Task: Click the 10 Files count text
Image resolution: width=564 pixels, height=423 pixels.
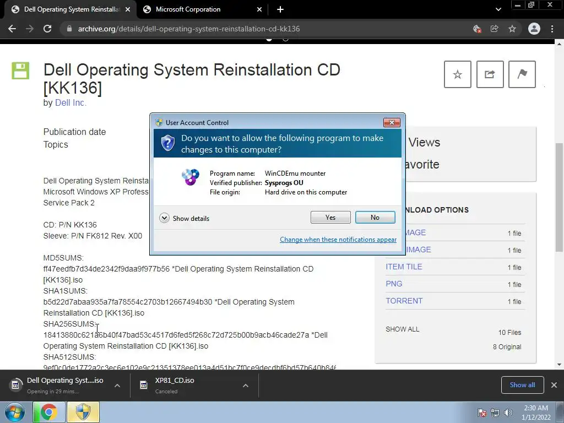Action: (509, 332)
